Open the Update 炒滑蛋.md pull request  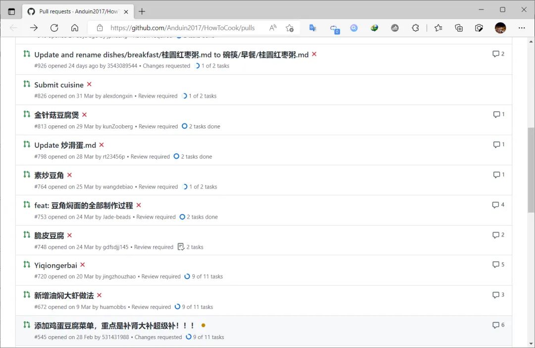pos(65,145)
